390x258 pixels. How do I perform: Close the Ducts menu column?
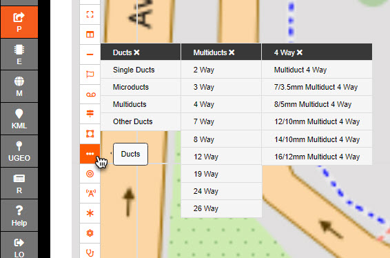tap(136, 52)
